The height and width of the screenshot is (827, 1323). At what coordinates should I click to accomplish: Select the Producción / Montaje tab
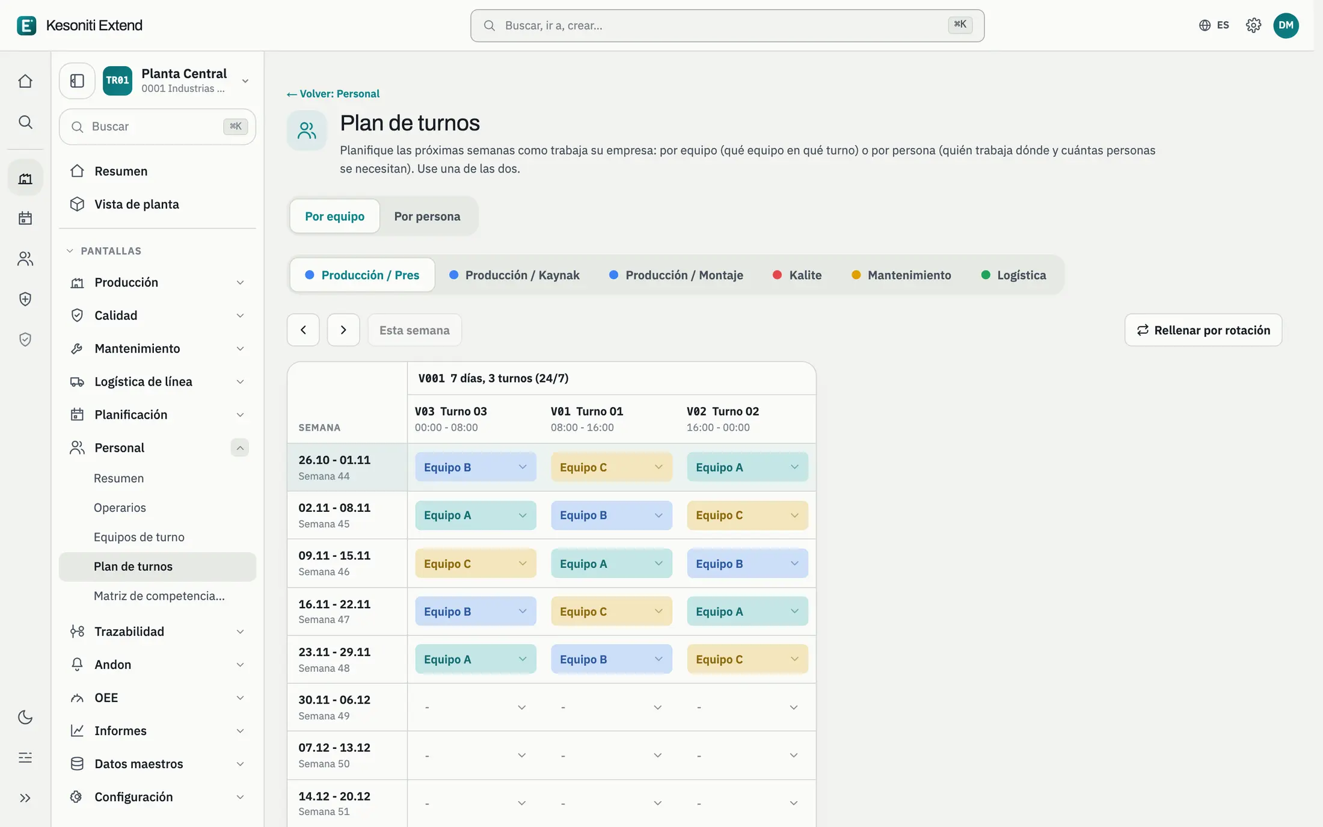[x=677, y=275]
